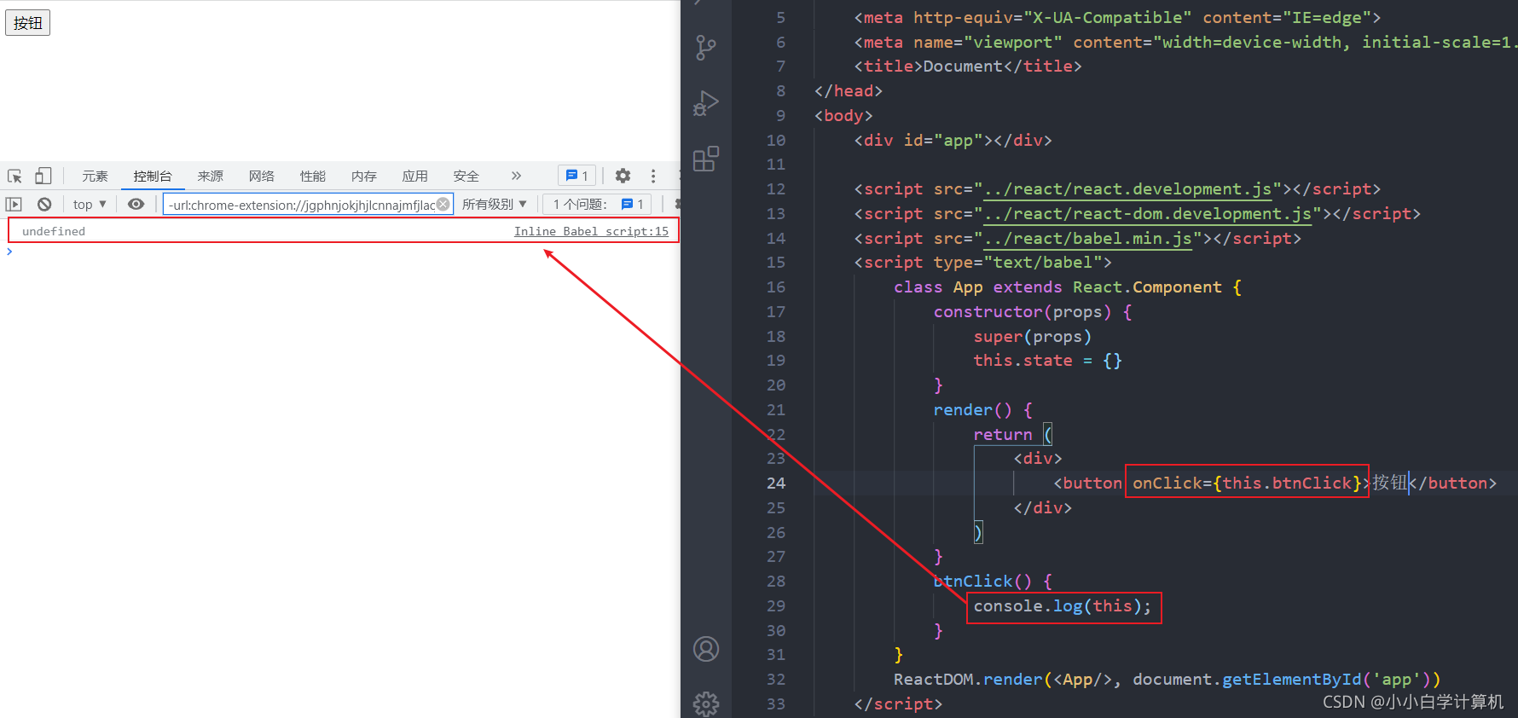The width and height of the screenshot is (1518, 718).
Task: Select the inspect element picker icon
Action: (x=14, y=176)
